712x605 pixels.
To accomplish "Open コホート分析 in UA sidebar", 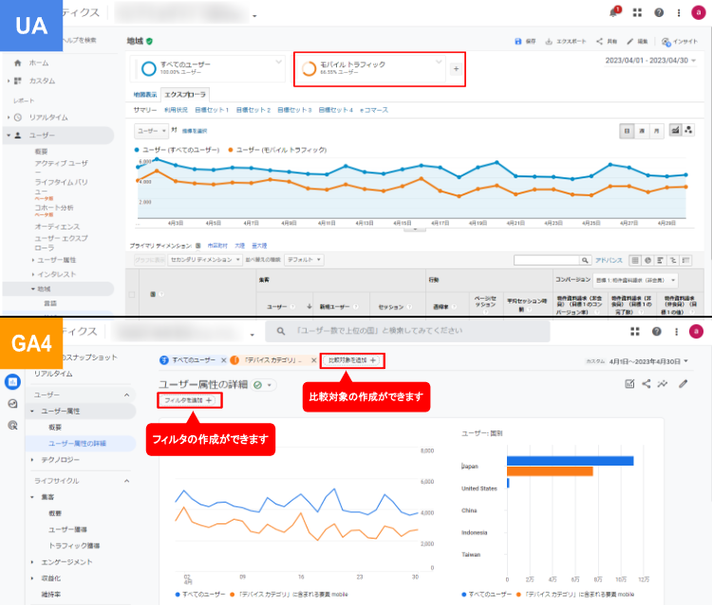I will [54, 208].
